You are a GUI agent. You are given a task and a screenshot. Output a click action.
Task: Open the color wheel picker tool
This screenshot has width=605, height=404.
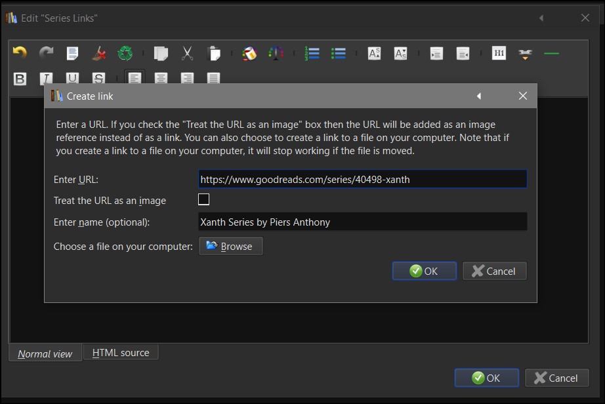pyautogui.click(x=276, y=53)
